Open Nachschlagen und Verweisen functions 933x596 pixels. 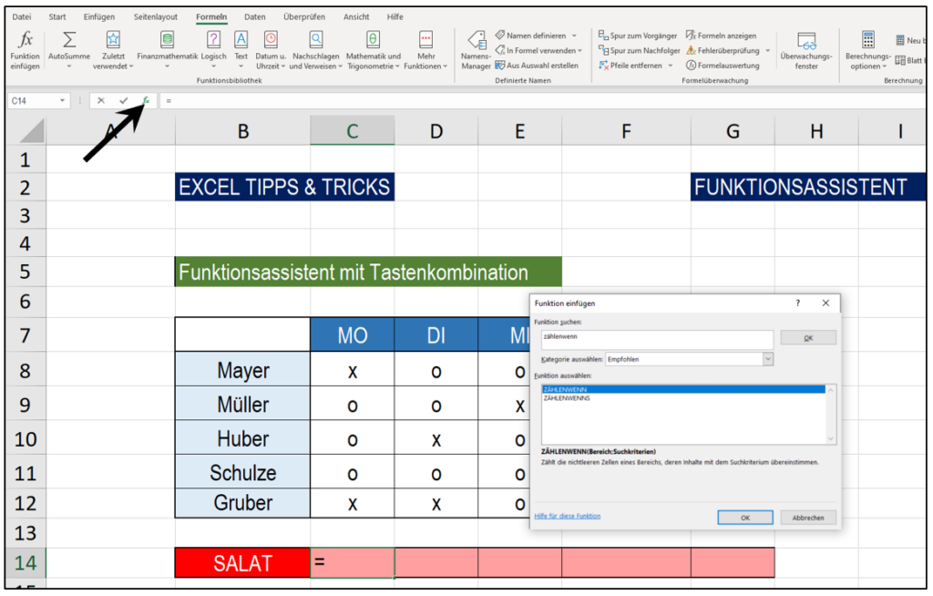click(x=316, y=50)
